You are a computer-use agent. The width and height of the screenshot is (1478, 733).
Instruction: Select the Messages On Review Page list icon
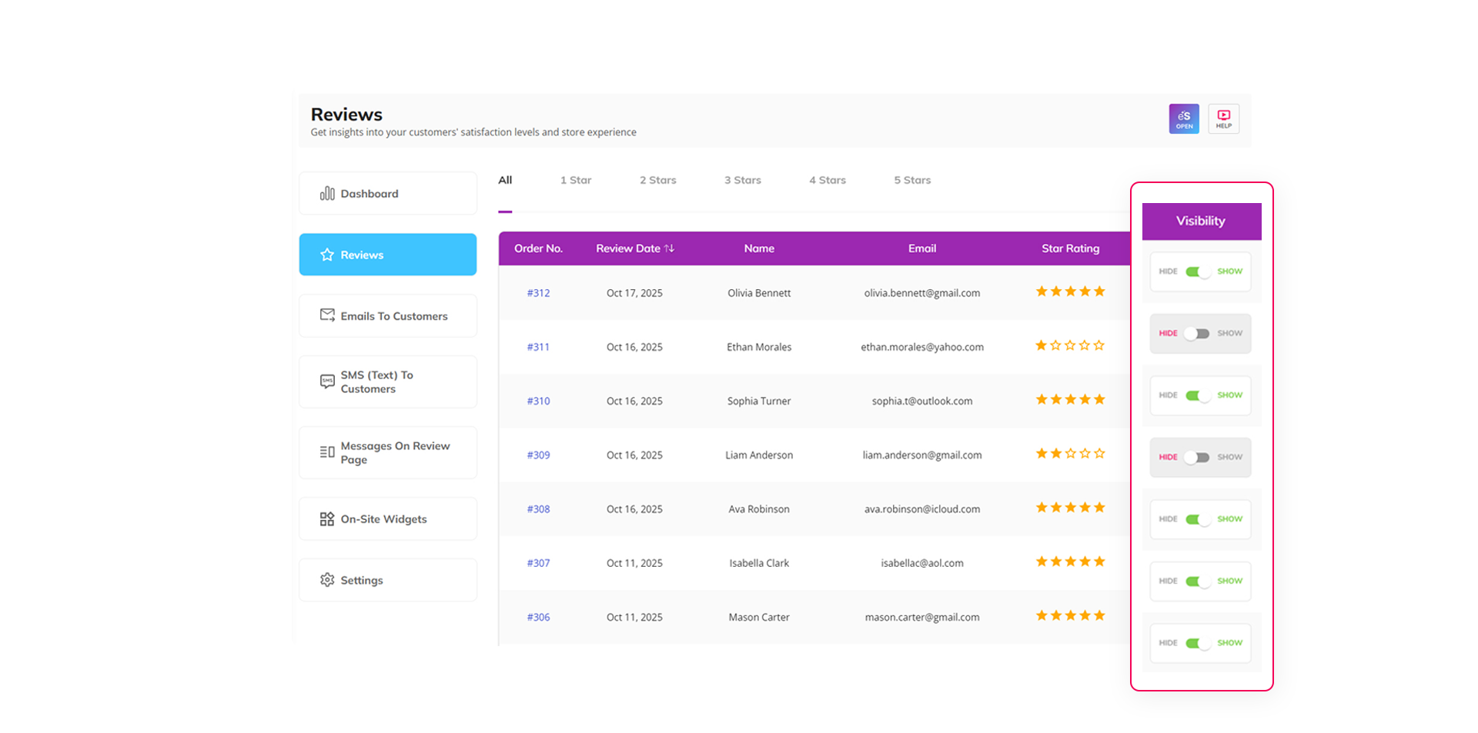[x=327, y=452]
